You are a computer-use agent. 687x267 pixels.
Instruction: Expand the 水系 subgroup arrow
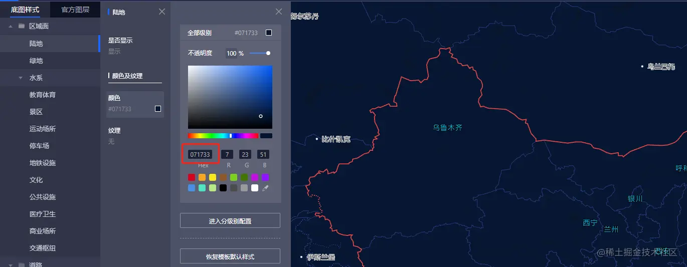pyautogui.click(x=21, y=78)
